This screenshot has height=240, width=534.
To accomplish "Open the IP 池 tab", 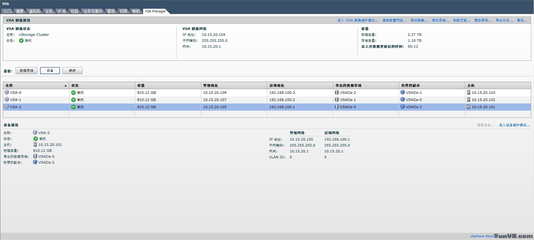I will [x=62, y=11].
